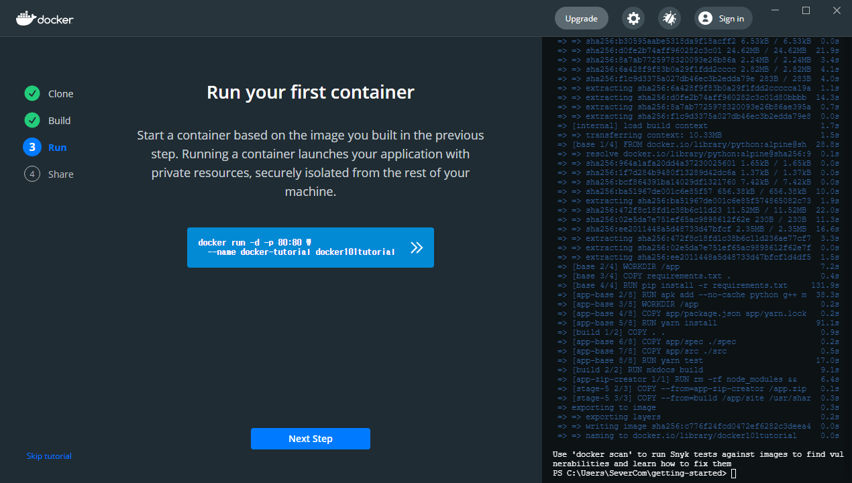Click the green check next to Build
This screenshot has height=483, width=852.
pos(32,120)
